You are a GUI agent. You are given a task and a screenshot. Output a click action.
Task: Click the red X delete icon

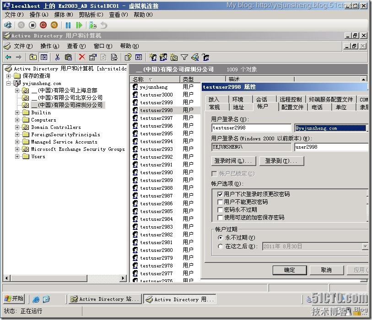82,57
